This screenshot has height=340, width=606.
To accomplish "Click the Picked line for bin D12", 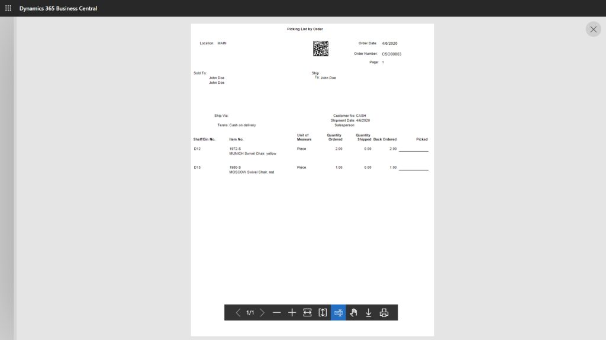I will click(x=413, y=150).
